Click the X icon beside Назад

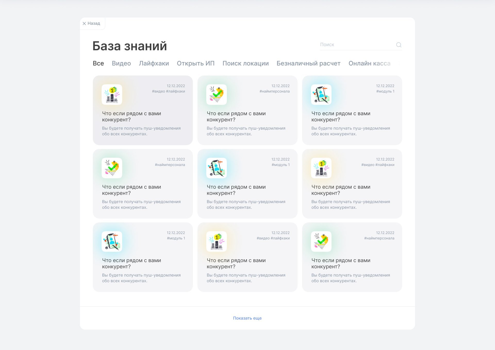tap(84, 23)
